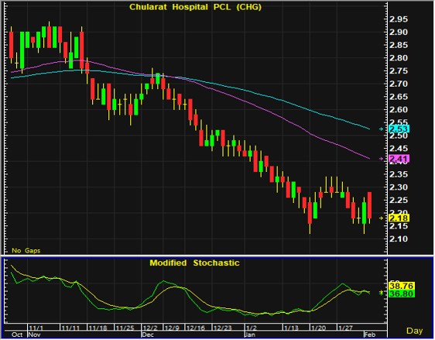Click the 2.50 price axis label

(399, 136)
